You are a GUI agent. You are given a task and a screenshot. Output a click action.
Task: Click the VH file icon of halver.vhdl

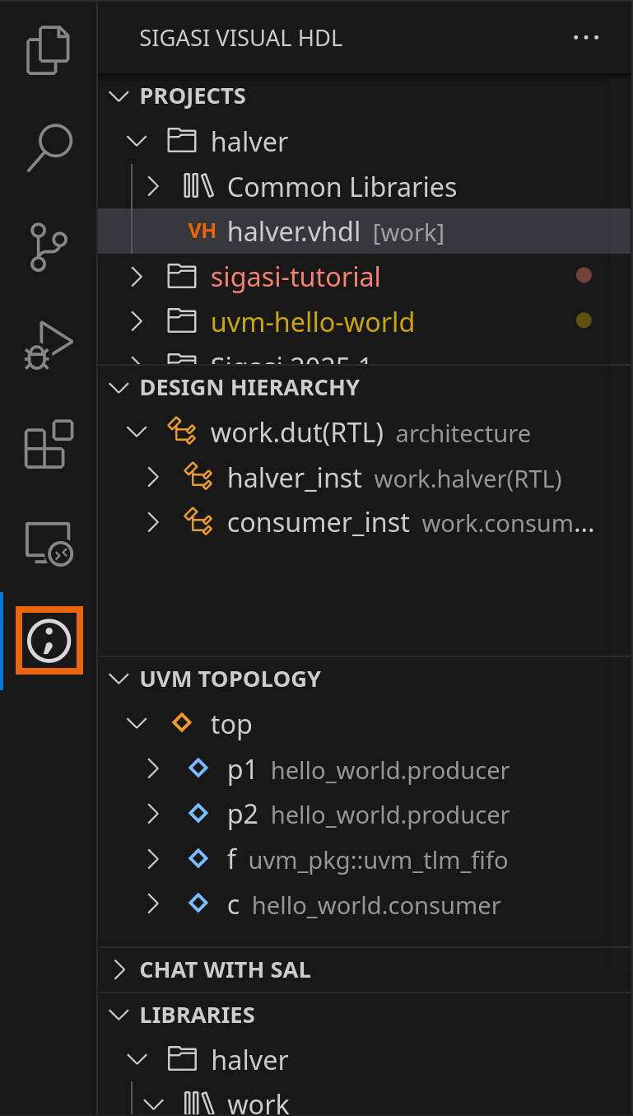point(202,231)
